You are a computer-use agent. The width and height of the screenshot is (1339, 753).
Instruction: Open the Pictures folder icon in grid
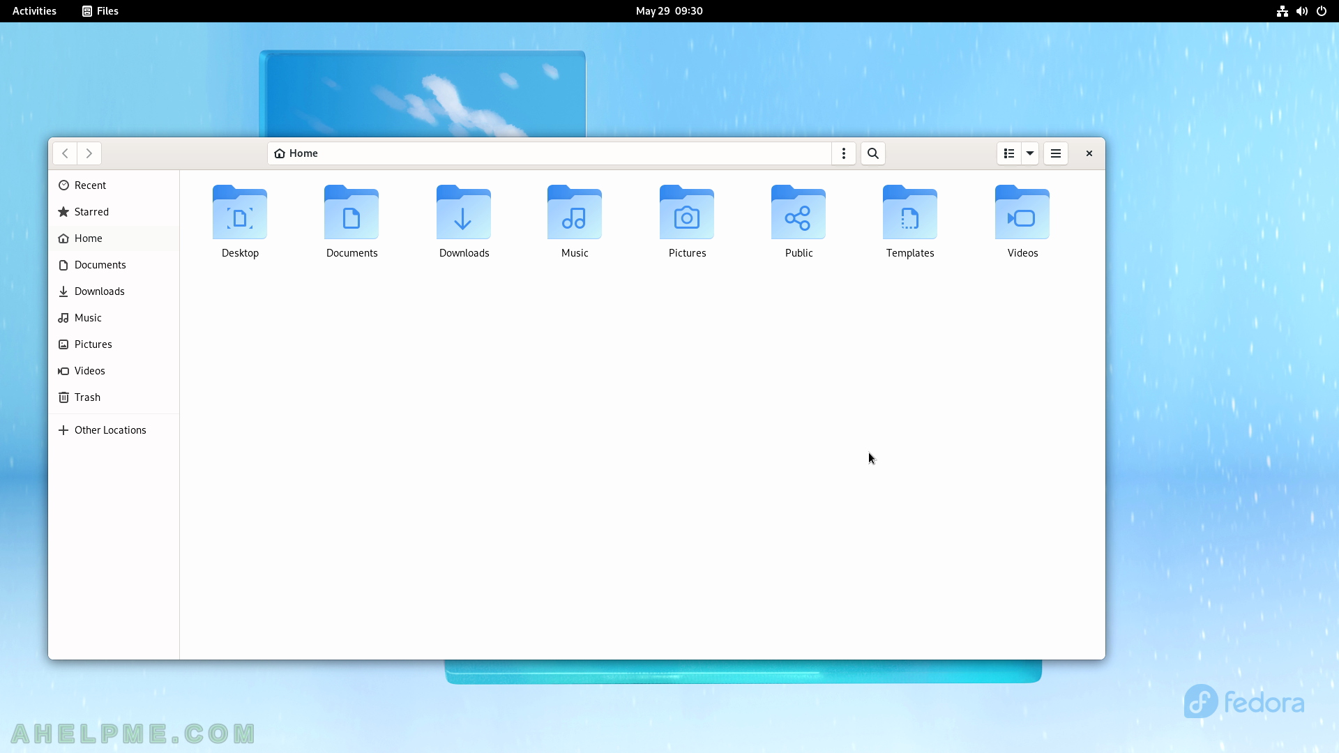tap(687, 212)
